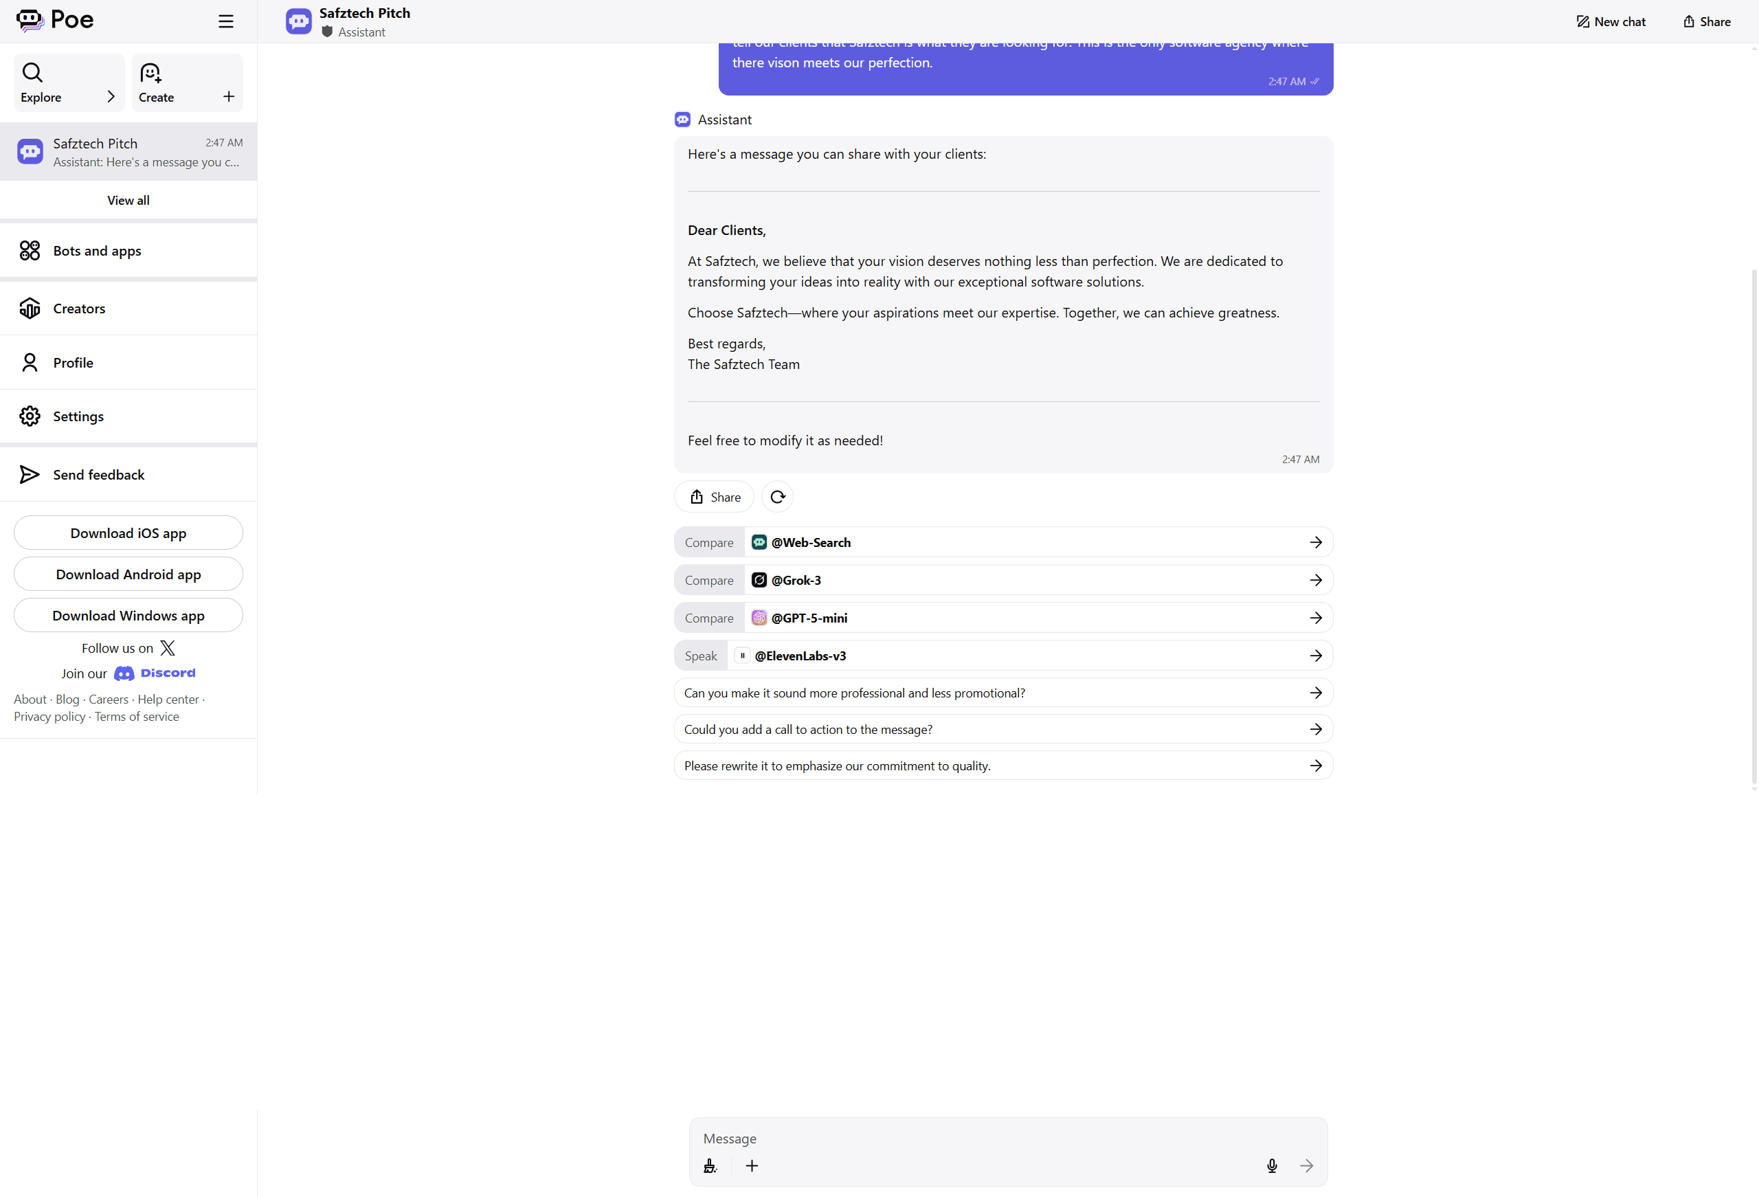
Task: Expand Explore using the chevron arrow
Action: pos(111,96)
